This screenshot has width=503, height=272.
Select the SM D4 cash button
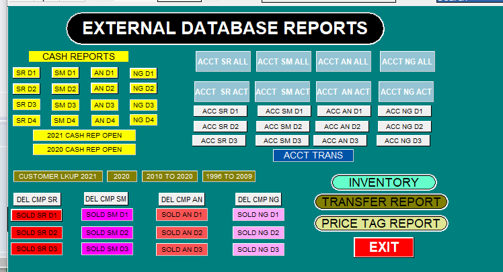coord(65,121)
